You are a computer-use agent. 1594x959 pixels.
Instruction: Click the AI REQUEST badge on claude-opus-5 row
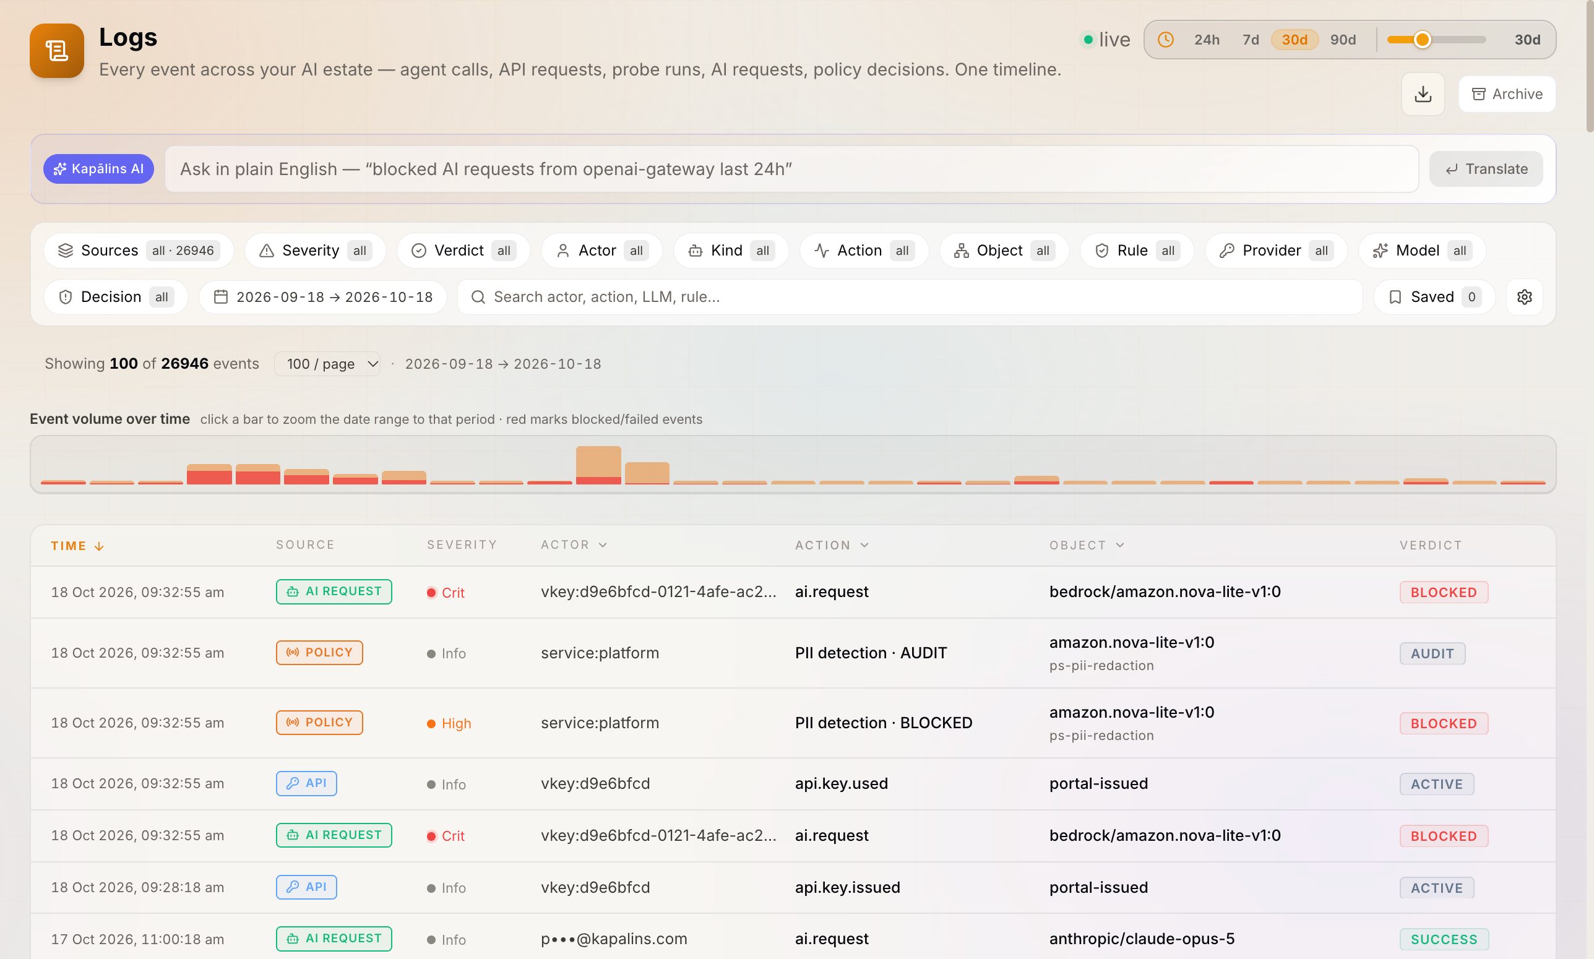(334, 939)
